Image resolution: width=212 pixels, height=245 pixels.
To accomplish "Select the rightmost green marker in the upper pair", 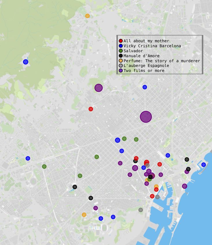I will pyautogui.click(x=136, y=140).
